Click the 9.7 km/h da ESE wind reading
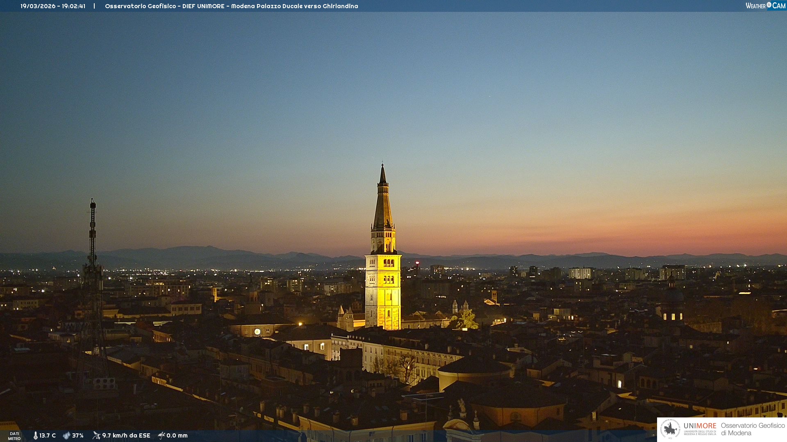The image size is (787, 442). coord(126,435)
